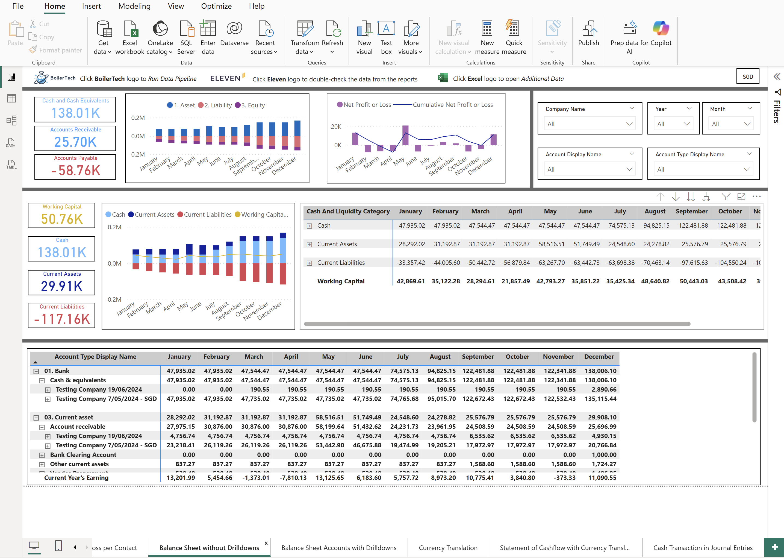The width and height of the screenshot is (784, 558).
Task: Open the Company Name slicer dropdown
Action: (x=629, y=124)
